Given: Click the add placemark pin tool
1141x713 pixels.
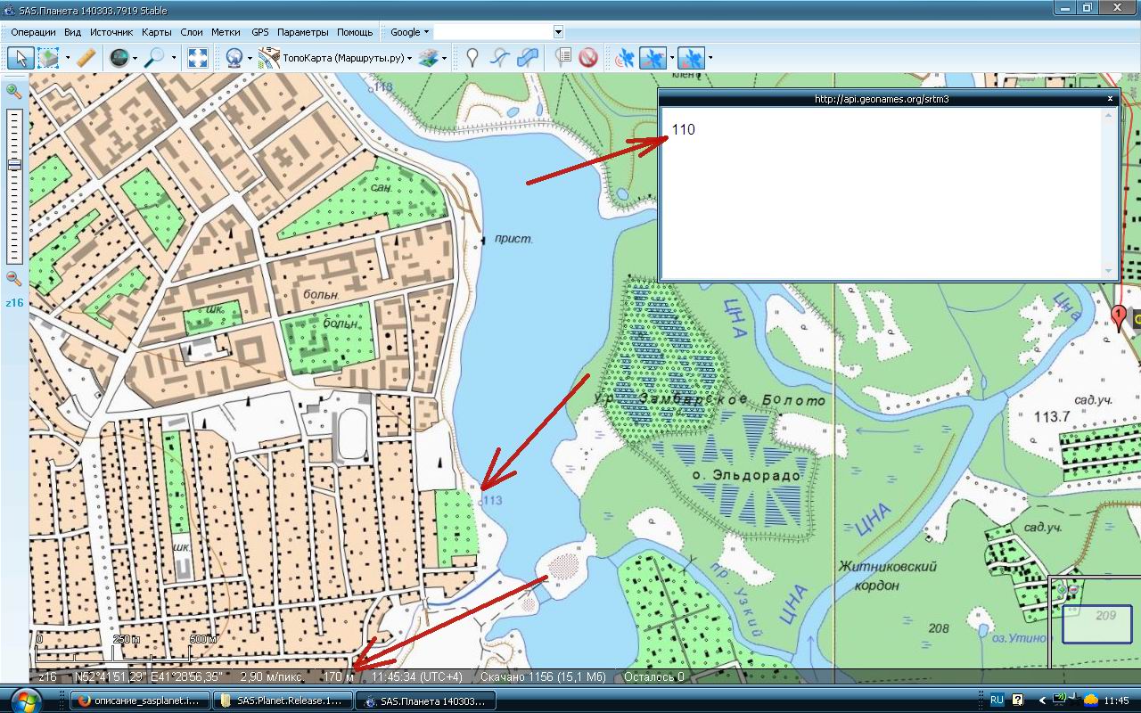Looking at the screenshot, I should coord(472,58).
